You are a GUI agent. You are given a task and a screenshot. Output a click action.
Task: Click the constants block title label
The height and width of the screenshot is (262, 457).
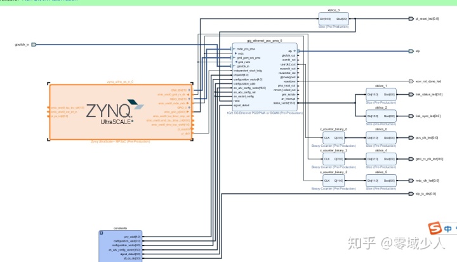tap(120, 228)
